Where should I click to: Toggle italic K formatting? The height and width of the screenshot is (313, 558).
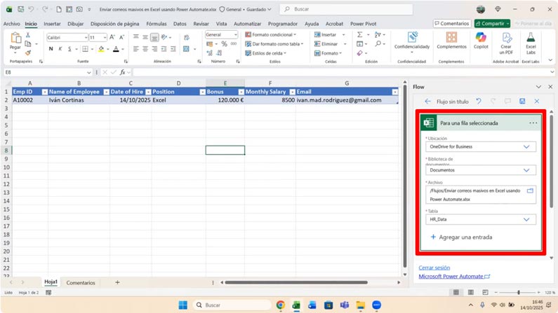pyautogui.click(x=60, y=49)
